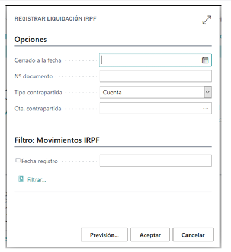Expand the dialog with the diagonal arrows icon
The height and width of the screenshot is (252, 231).
click(207, 20)
